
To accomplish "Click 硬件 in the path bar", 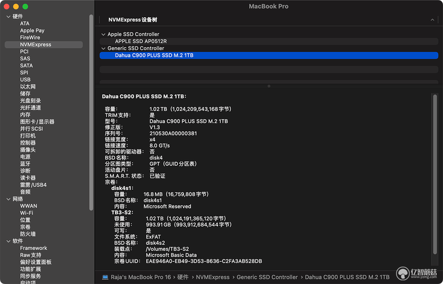I will (x=183, y=277).
